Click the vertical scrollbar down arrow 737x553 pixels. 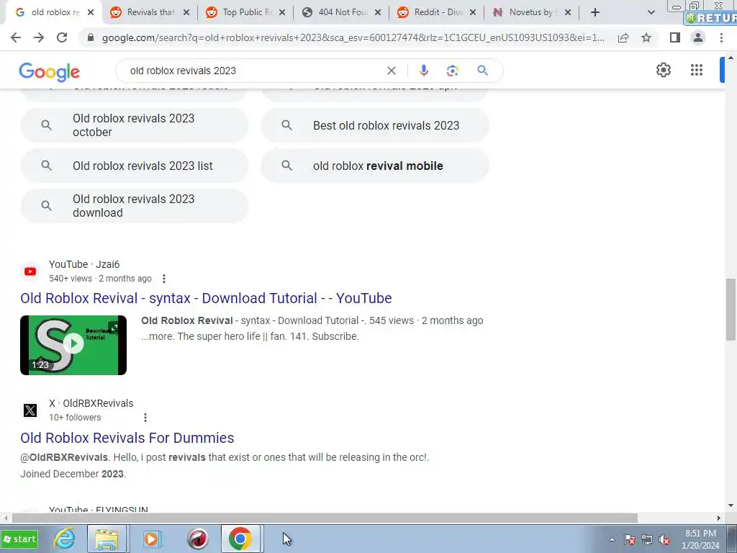tap(731, 505)
